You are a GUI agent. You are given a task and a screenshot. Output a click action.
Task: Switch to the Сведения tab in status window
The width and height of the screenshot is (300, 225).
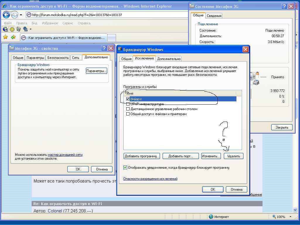(x=214, y=16)
